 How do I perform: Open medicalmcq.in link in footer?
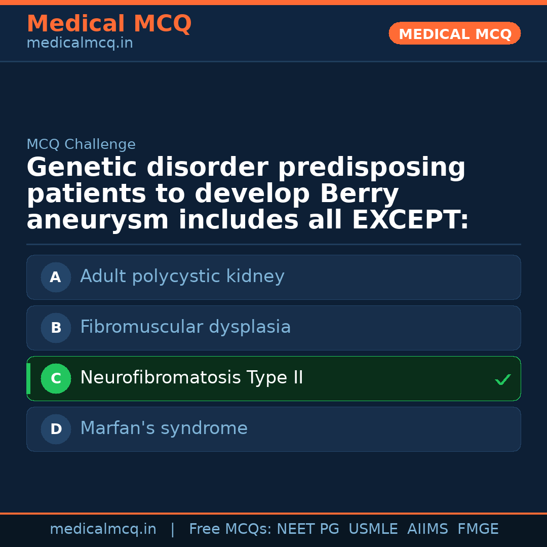(x=103, y=529)
